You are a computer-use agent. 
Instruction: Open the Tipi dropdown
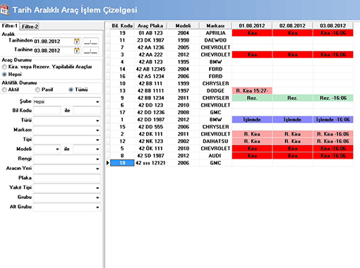pyautogui.click(x=97, y=140)
